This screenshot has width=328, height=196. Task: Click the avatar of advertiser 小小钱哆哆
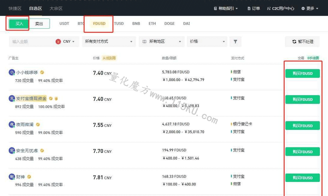(12, 72)
